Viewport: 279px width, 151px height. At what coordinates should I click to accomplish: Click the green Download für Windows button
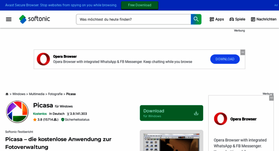171,113
